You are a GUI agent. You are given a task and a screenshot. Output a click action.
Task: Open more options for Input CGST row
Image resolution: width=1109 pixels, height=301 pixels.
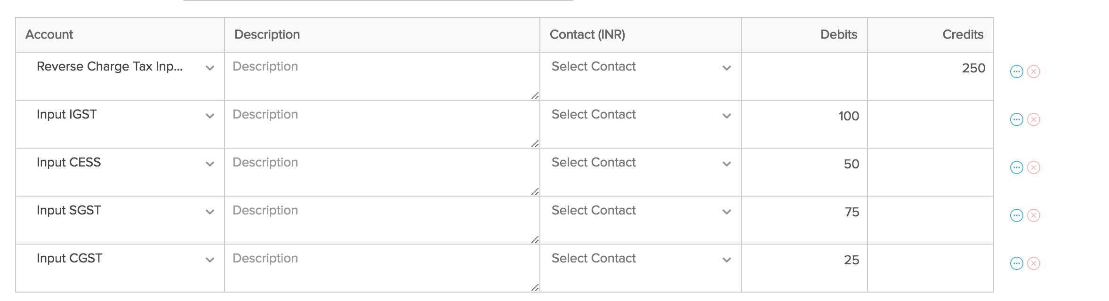(x=1017, y=263)
